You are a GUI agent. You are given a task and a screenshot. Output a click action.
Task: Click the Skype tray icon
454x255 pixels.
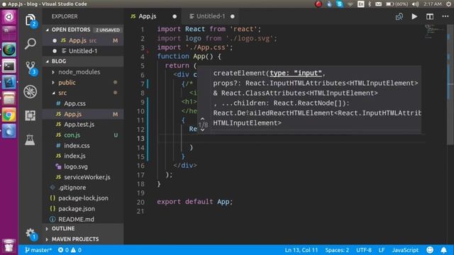[340, 4]
